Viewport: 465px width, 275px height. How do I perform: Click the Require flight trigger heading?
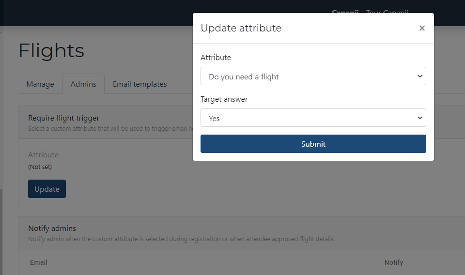click(63, 118)
